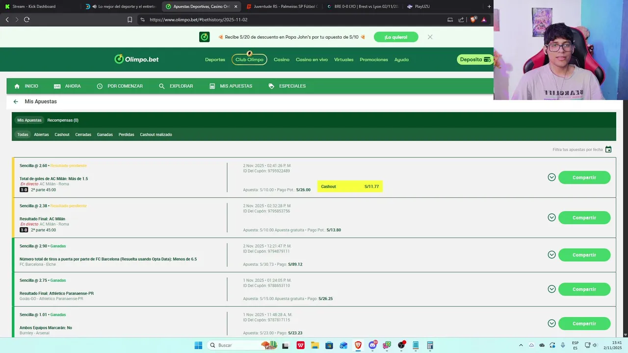Open Brave browser from taskbar
Screen dimensions: 628x353
click(x=358, y=345)
